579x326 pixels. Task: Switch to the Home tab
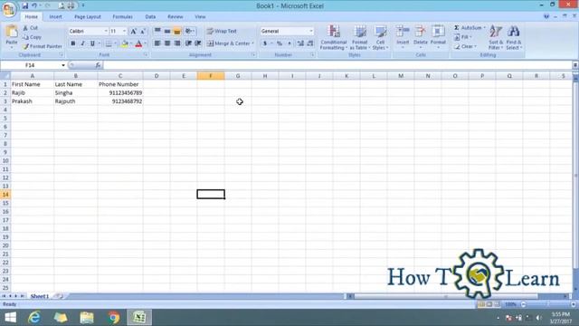pyautogui.click(x=31, y=17)
